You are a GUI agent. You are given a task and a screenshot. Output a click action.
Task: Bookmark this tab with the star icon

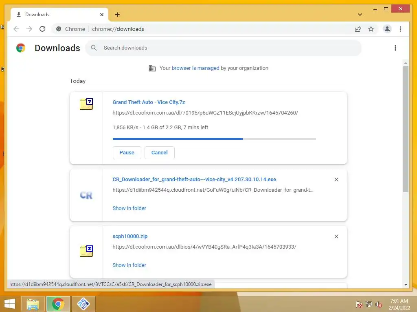coord(371,29)
